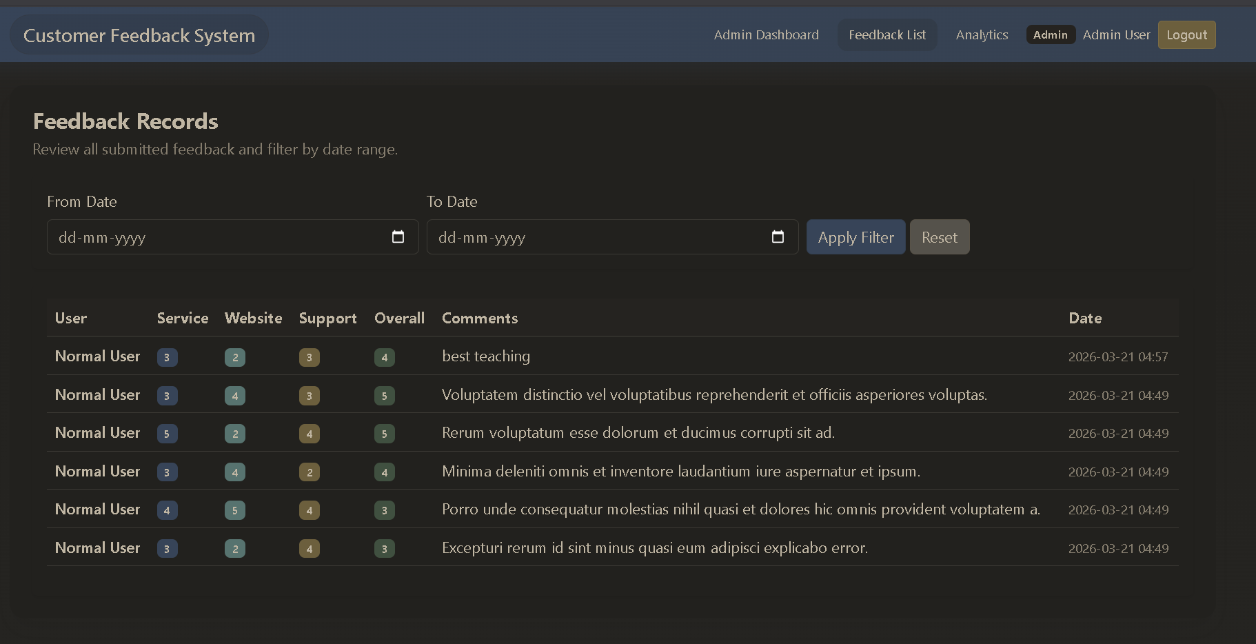Click the Website rating 2 in 'best teaching' row
1256x644 pixels.
(x=235, y=357)
